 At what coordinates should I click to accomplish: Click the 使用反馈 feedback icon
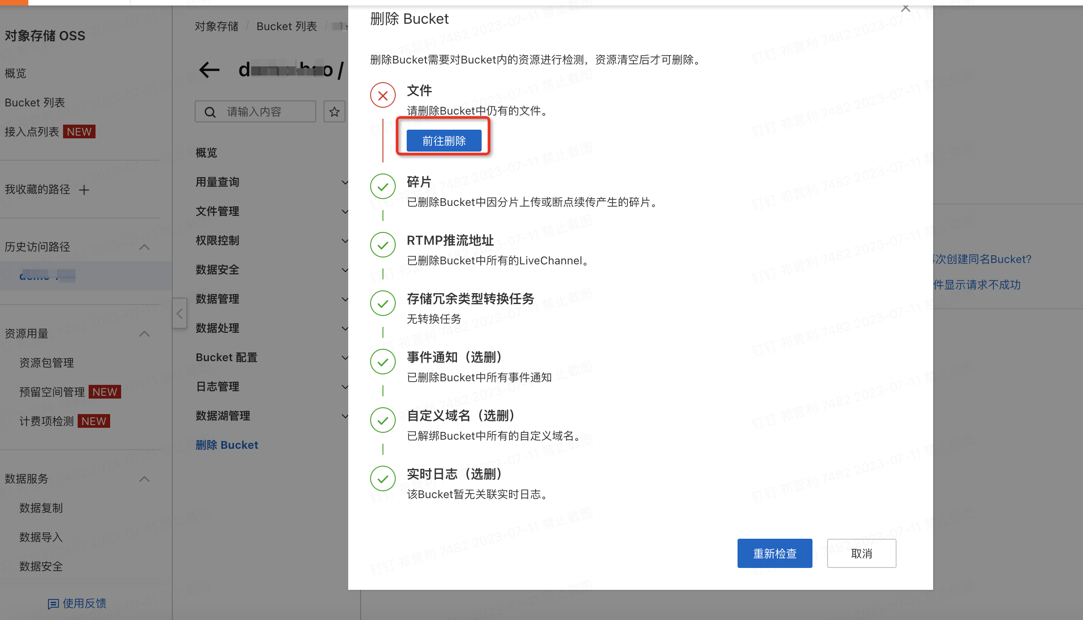53,604
